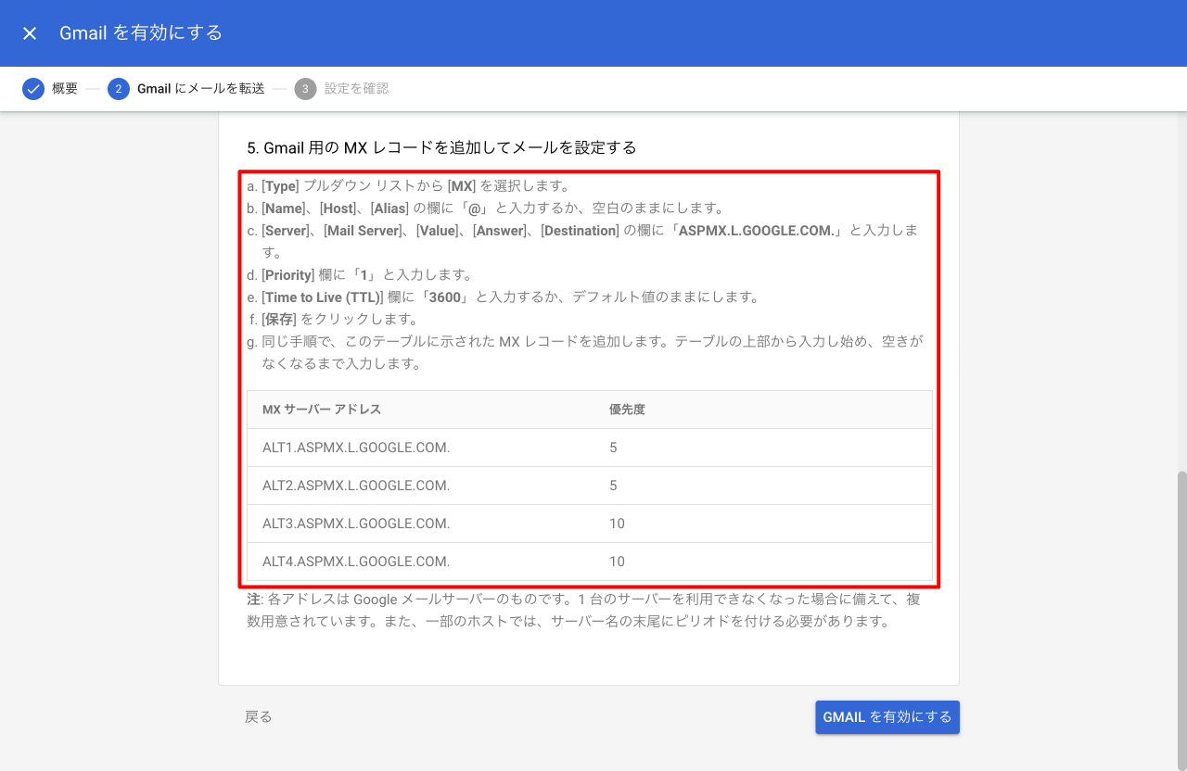This screenshot has height=771, width=1187.
Task: Click priority 10 in the ALT3 row
Action: (x=617, y=524)
